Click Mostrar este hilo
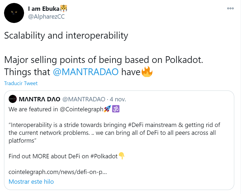The image size is (241, 194). pyautogui.click(x=31, y=182)
